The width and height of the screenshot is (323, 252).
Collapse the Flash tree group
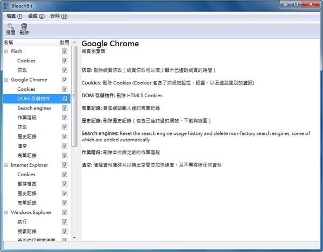[x=6, y=52]
